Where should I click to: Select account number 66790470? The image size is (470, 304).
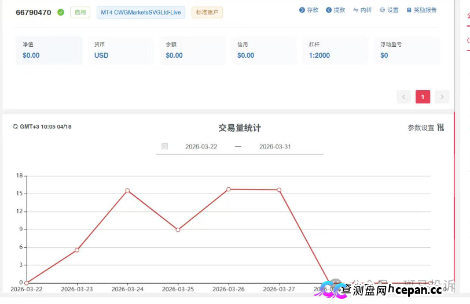coord(34,13)
